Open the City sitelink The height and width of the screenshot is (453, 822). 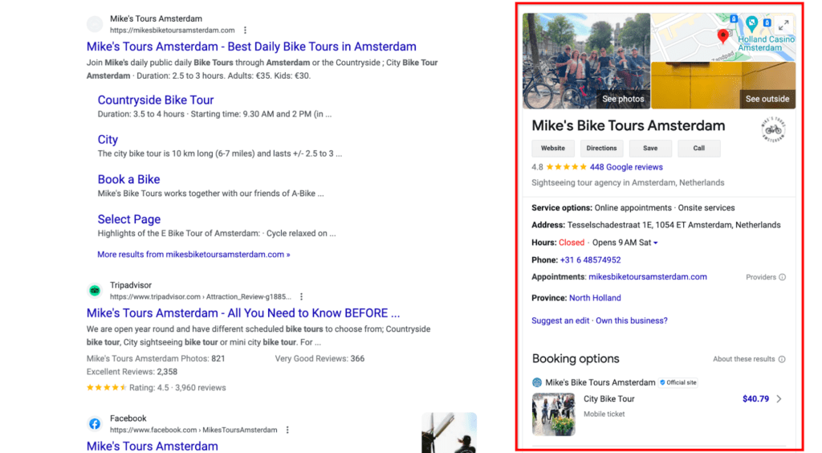108,140
